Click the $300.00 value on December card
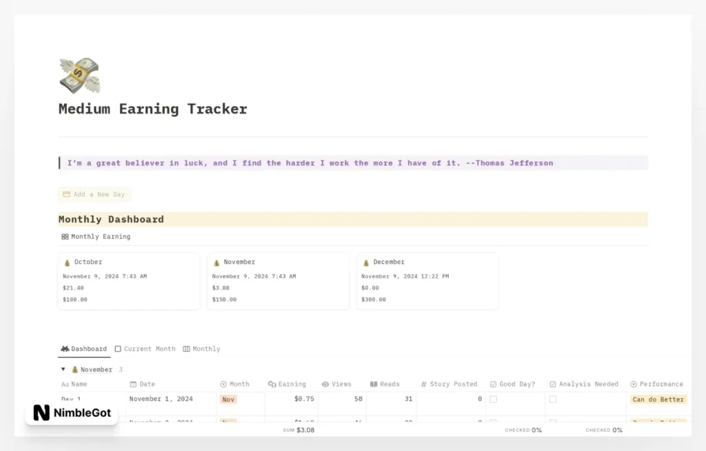 coord(374,300)
